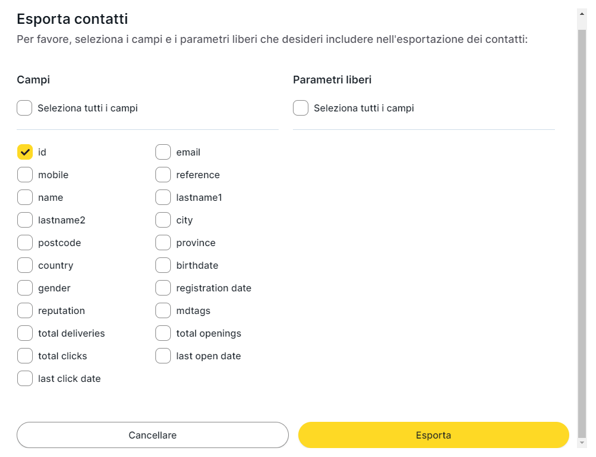This screenshot has height=457, width=596.
Task: Uncheck the id field checkbox
Action: tap(25, 153)
